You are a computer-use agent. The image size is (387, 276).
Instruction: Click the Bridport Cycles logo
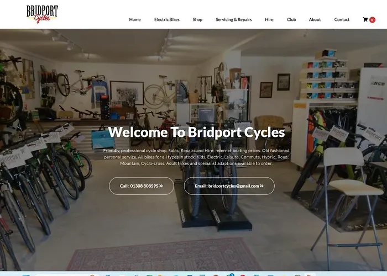coord(42,14)
